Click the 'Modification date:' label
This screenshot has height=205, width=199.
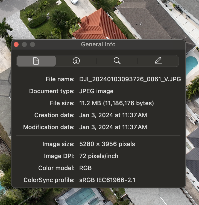49,127
